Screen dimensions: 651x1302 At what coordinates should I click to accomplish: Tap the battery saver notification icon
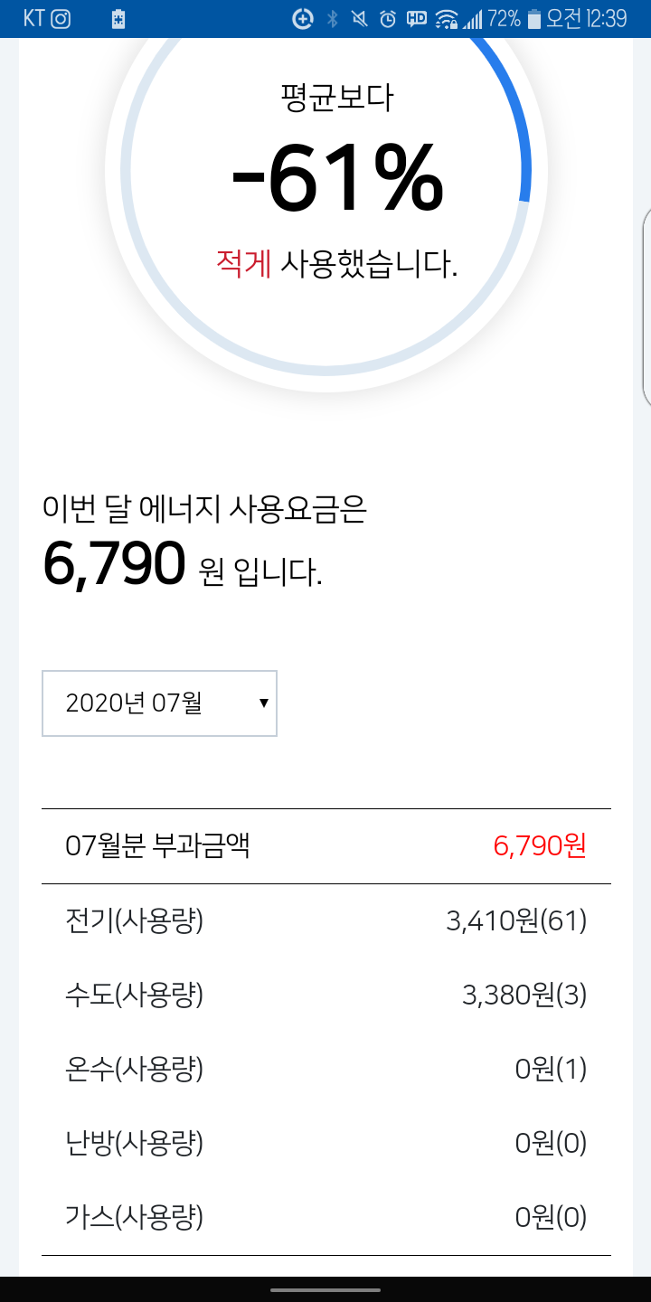point(118,19)
